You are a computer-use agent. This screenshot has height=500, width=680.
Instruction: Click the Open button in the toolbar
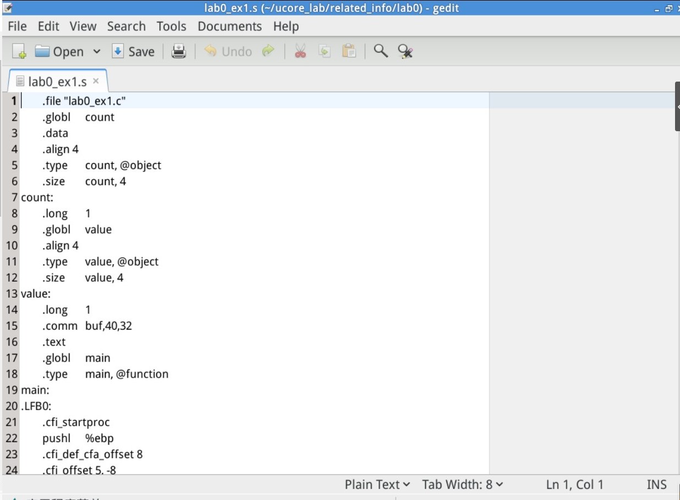point(60,52)
